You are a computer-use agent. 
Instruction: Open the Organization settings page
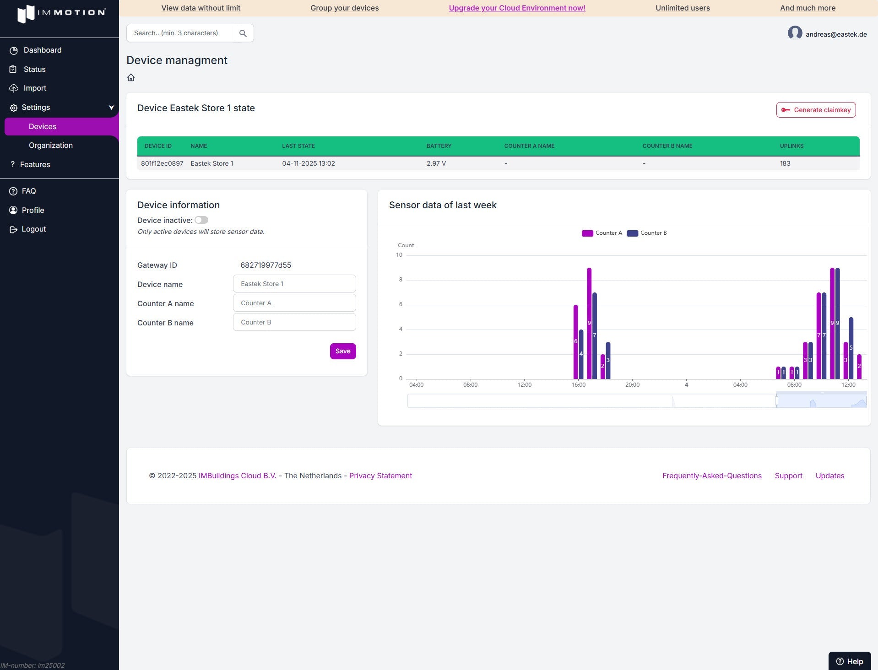click(x=51, y=145)
